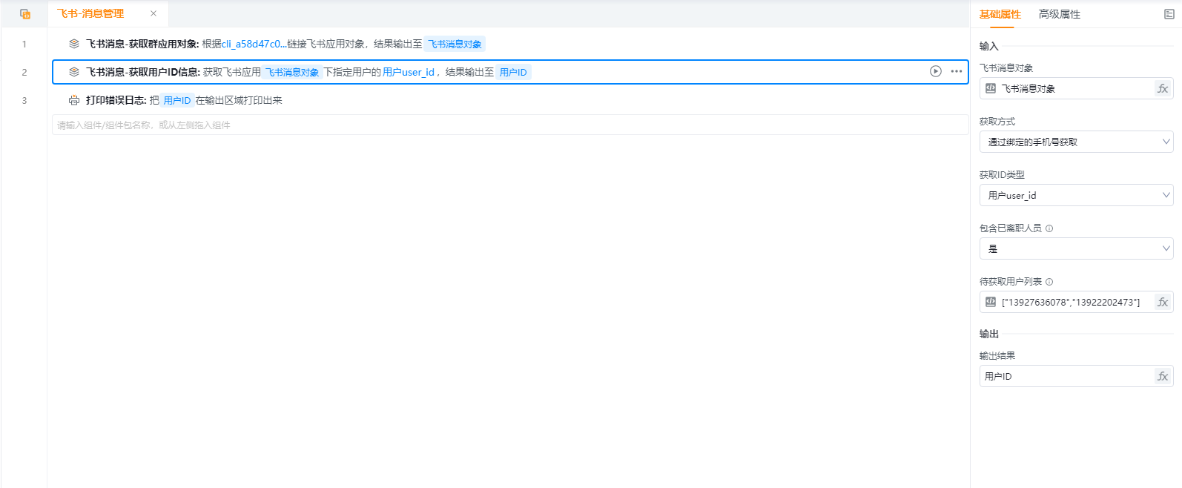Open the 获取方式 dropdown
Image resolution: width=1182 pixels, height=488 pixels.
[x=1075, y=142]
